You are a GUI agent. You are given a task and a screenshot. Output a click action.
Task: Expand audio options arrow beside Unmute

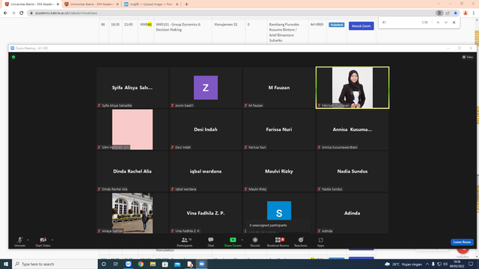(x=28, y=240)
